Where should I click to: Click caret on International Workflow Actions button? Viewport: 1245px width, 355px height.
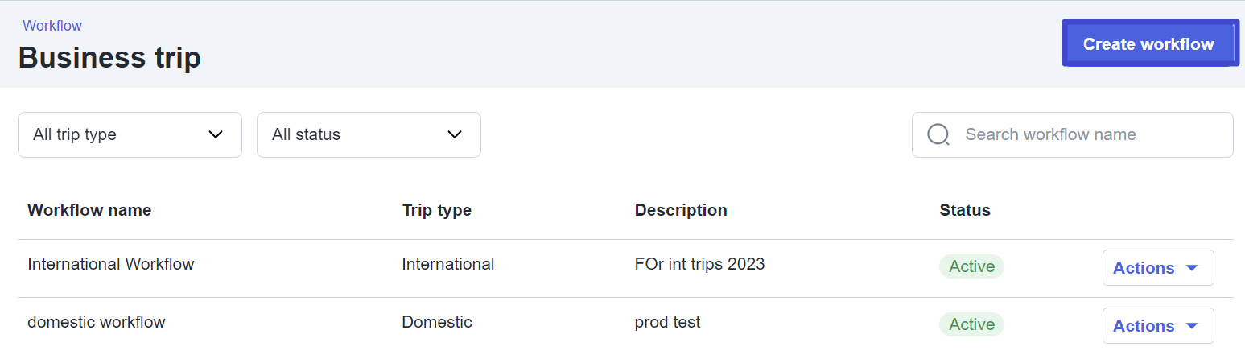coord(1193,268)
